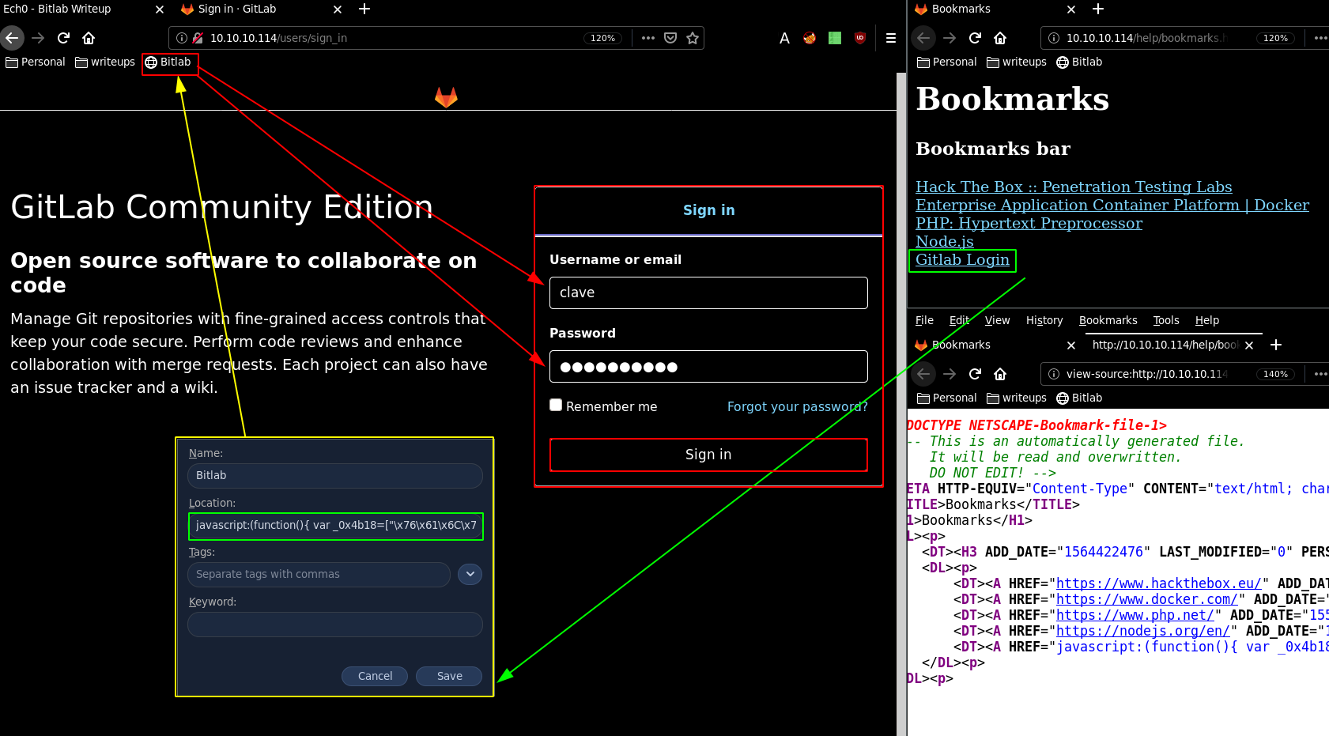Click Bitlab bookmark in help/bookmarks window
This screenshot has width=1329, height=736.
point(1079,62)
